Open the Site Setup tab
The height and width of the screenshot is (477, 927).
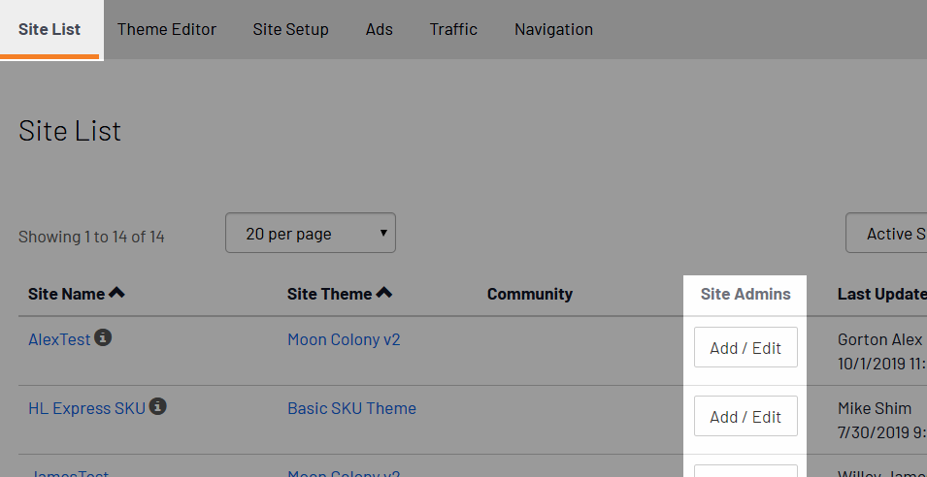291,29
